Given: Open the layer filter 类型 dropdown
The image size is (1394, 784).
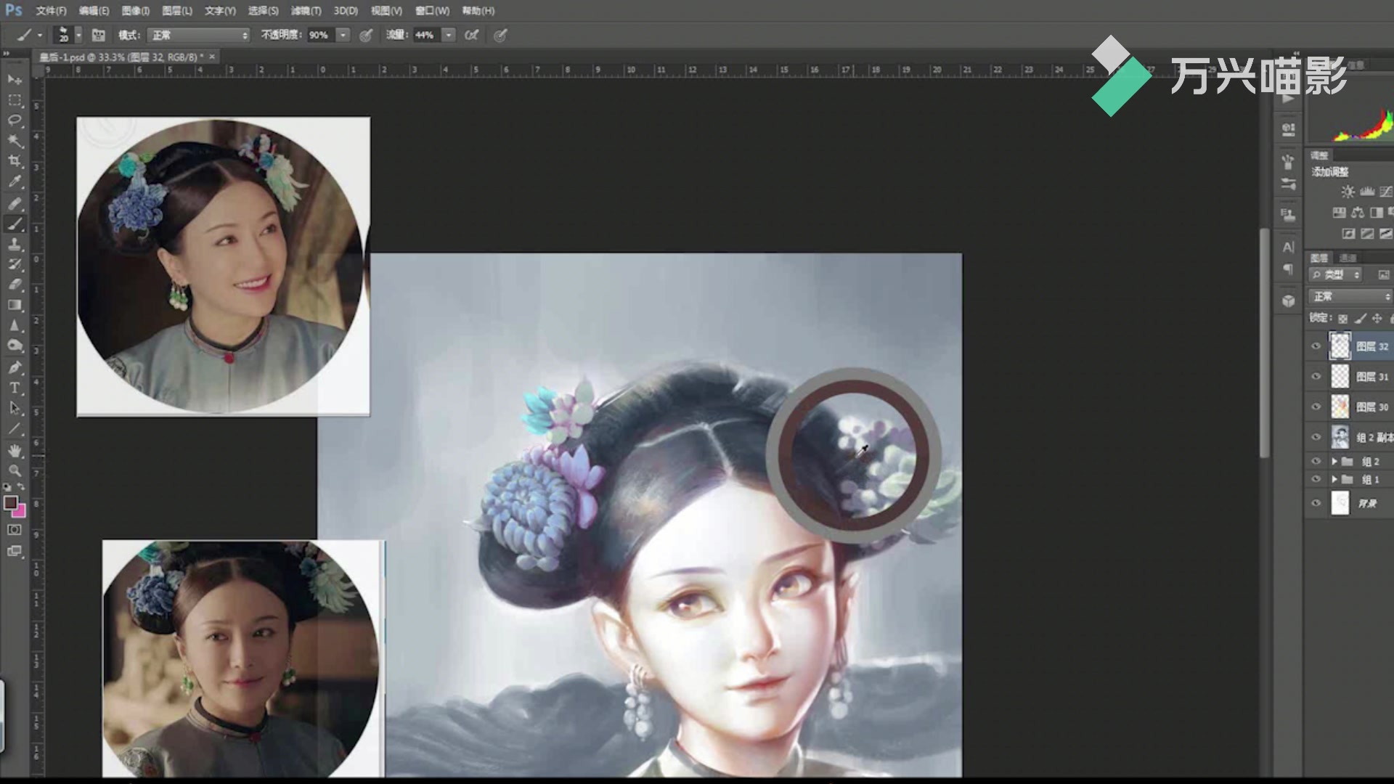Looking at the screenshot, I should point(1335,274).
